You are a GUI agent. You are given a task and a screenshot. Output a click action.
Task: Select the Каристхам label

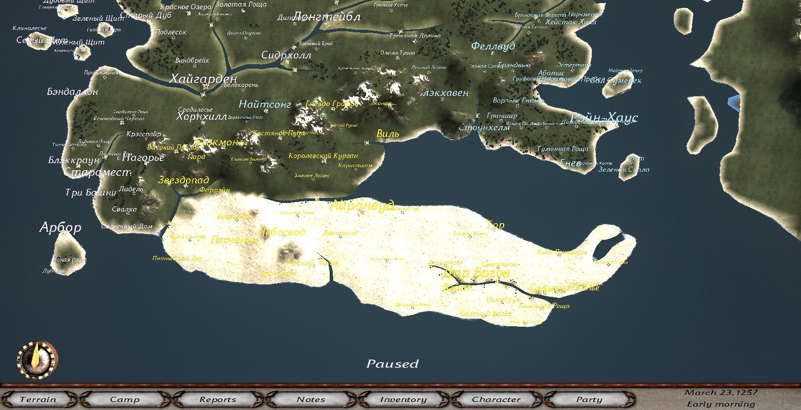(355, 165)
